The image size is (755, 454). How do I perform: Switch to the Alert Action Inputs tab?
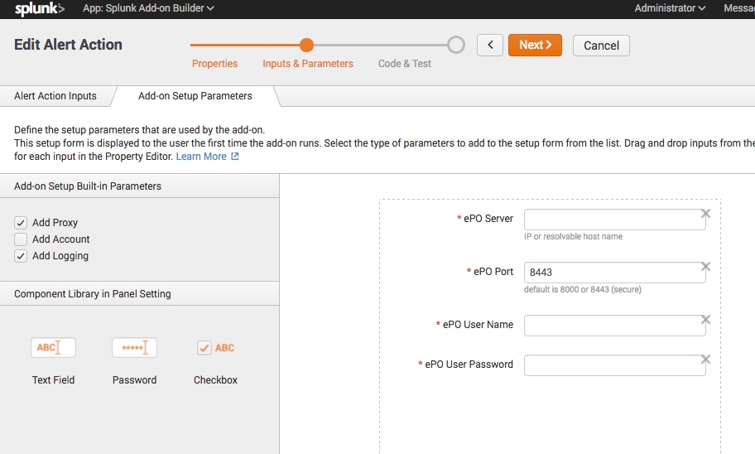pos(55,96)
